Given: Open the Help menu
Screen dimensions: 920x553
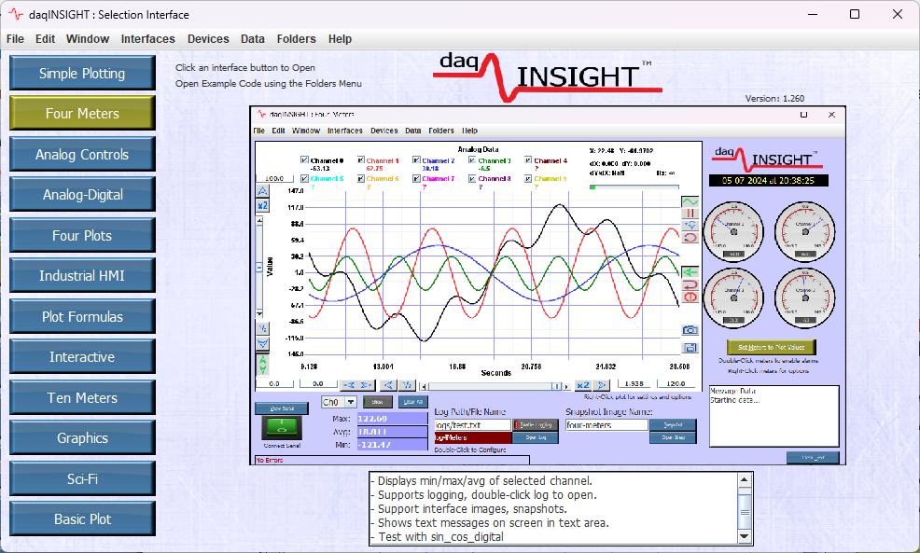Looking at the screenshot, I should pyautogui.click(x=340, y=39).
